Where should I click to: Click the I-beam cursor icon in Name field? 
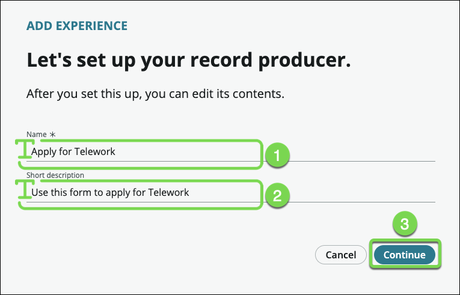coord(22,153)
